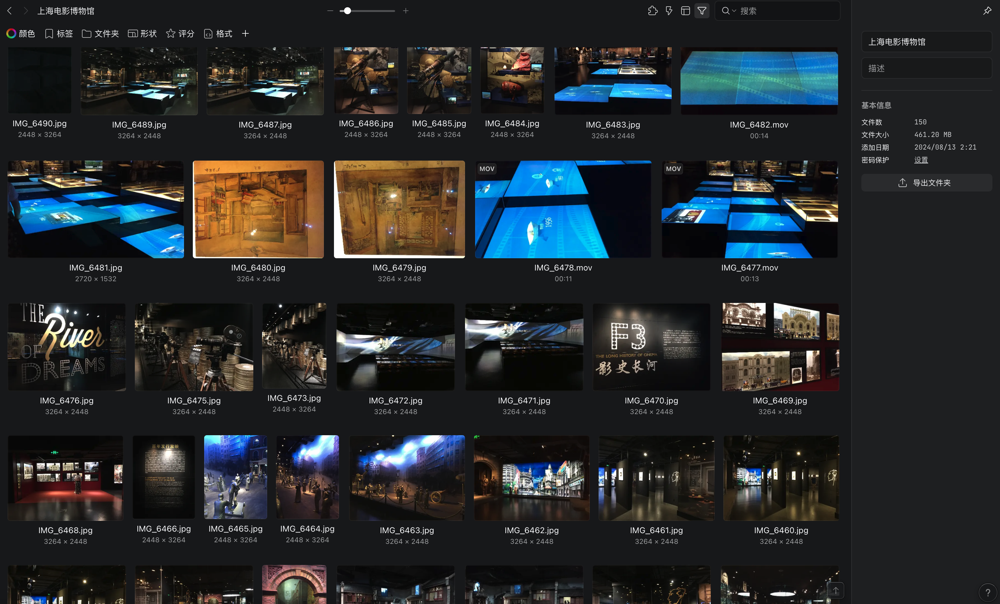Open the 评分 rating filter
The width and height of the screenshot is (1000, 604).
coord(180,34)
